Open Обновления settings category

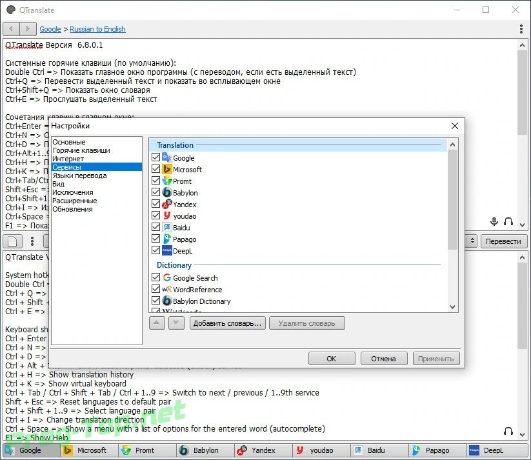(x=97, y=209)
